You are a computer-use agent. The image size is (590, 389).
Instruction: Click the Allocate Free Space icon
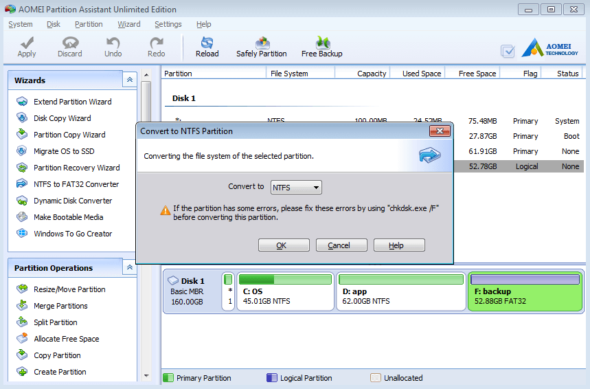coord(22,339)
